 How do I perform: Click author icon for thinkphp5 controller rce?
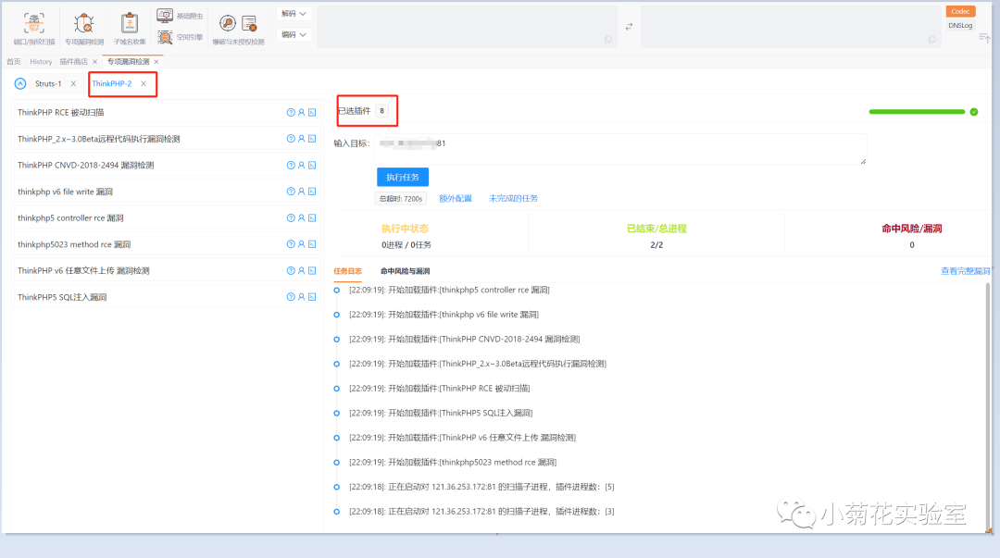click(302, 218)
